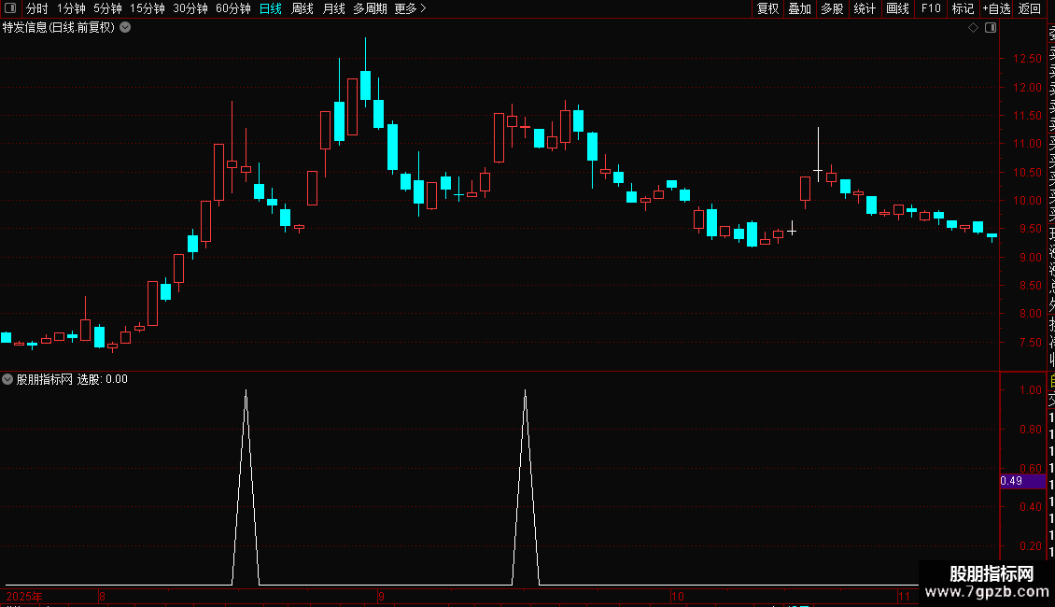Click the 7.50 price axis label
The height and width of the screenshot is (607, 1055).
[x=1030, y=343]
